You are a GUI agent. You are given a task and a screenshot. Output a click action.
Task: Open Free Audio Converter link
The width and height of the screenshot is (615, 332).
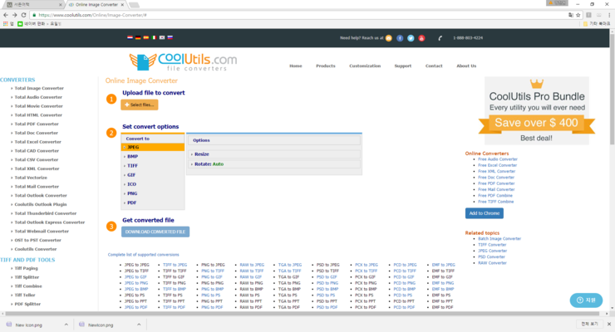coord(498,159)
